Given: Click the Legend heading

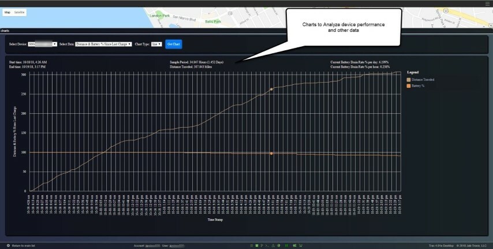Looking at the screenshot, I should pos(413,72).
